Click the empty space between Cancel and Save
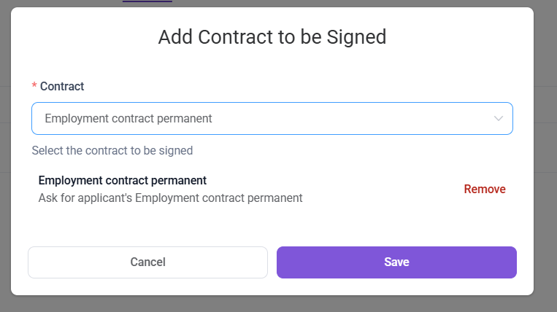 [272, 262]
